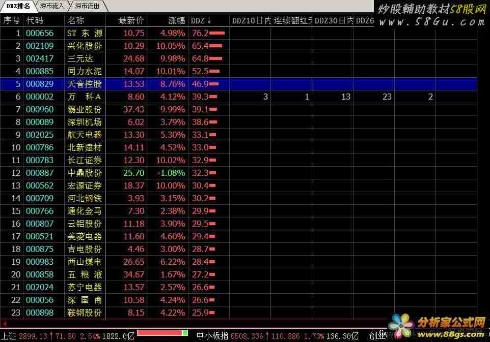
Task: Click the -1.08% change of 中鼎股份
Action: click(x=171, y=173)
